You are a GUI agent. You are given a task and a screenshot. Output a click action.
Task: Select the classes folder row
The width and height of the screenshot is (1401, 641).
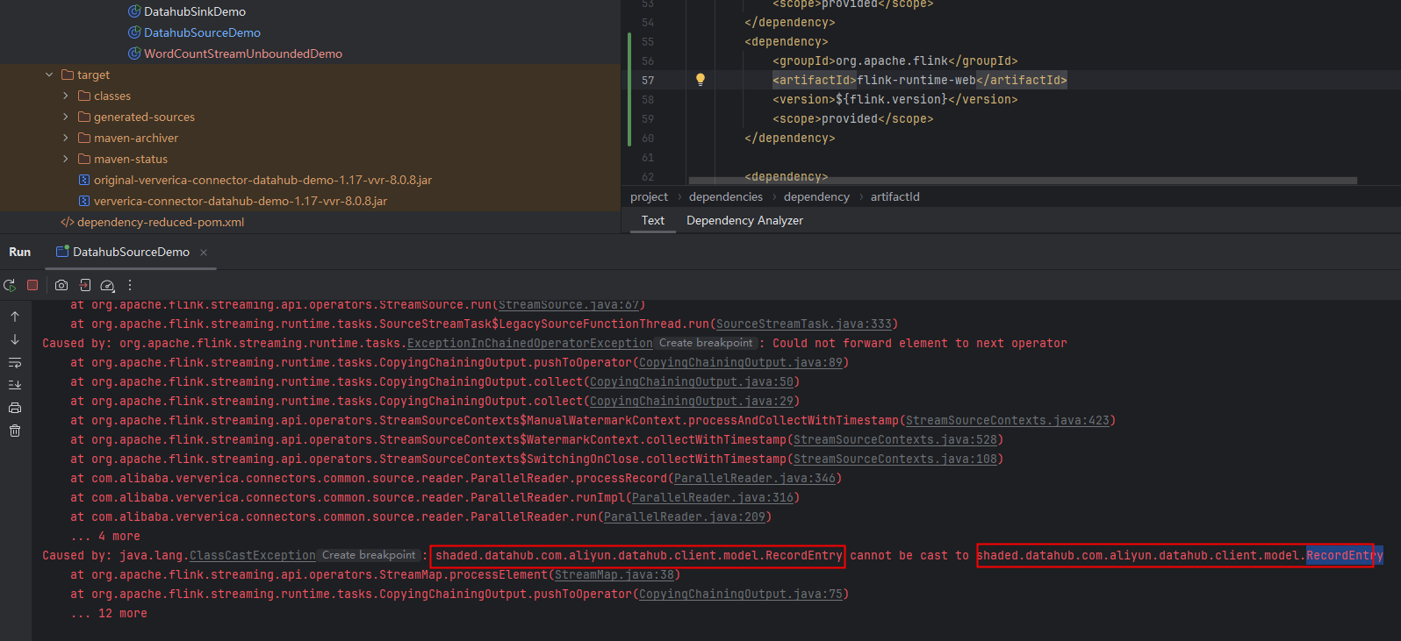click(x=310, y=96)
